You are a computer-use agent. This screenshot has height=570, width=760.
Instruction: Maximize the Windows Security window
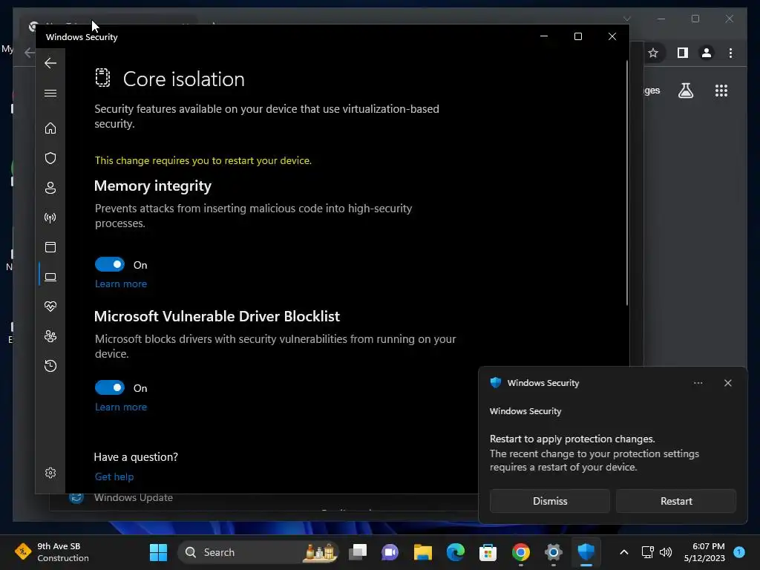point(577,36)
